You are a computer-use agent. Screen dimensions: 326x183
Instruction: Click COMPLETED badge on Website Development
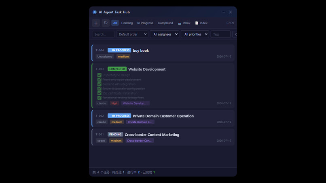[117, 69]
